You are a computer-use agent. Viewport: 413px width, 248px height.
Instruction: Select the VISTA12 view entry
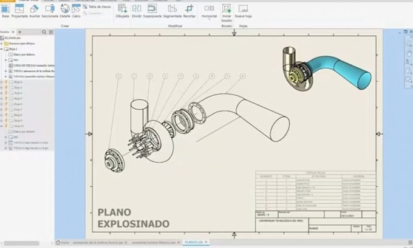point(29,142)
